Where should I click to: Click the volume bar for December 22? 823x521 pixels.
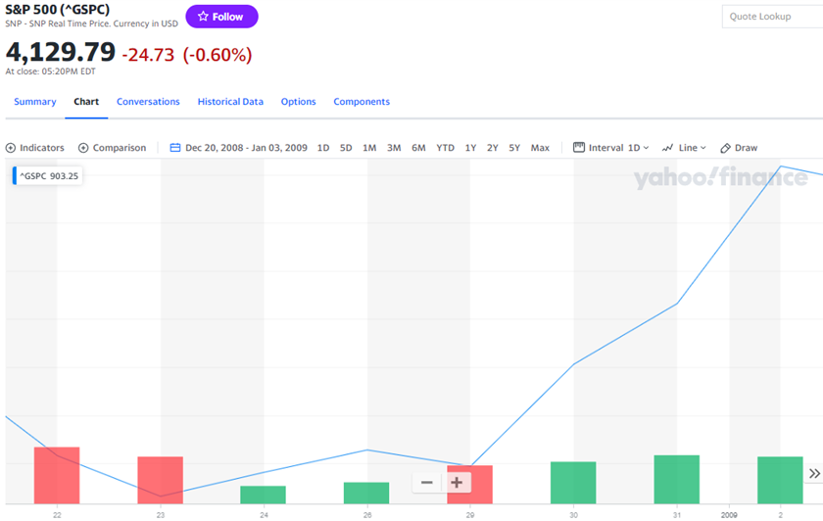(x=57, y=475)
